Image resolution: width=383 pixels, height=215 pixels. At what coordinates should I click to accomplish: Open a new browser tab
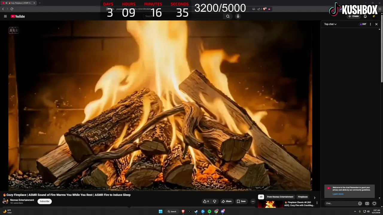click(x=39, y=3)
